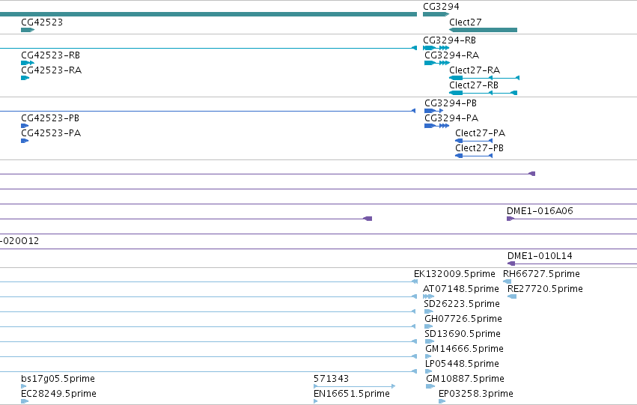
Task: Open the CG3294-RB transcript label
Action: [449, 40]
